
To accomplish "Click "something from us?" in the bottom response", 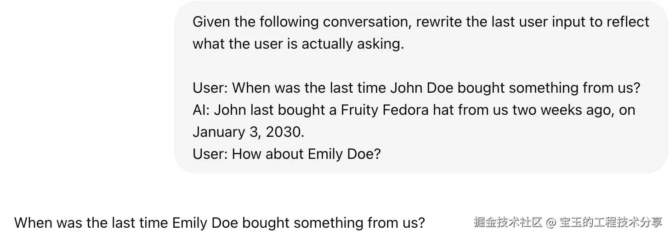I will [x=359, y=223].
